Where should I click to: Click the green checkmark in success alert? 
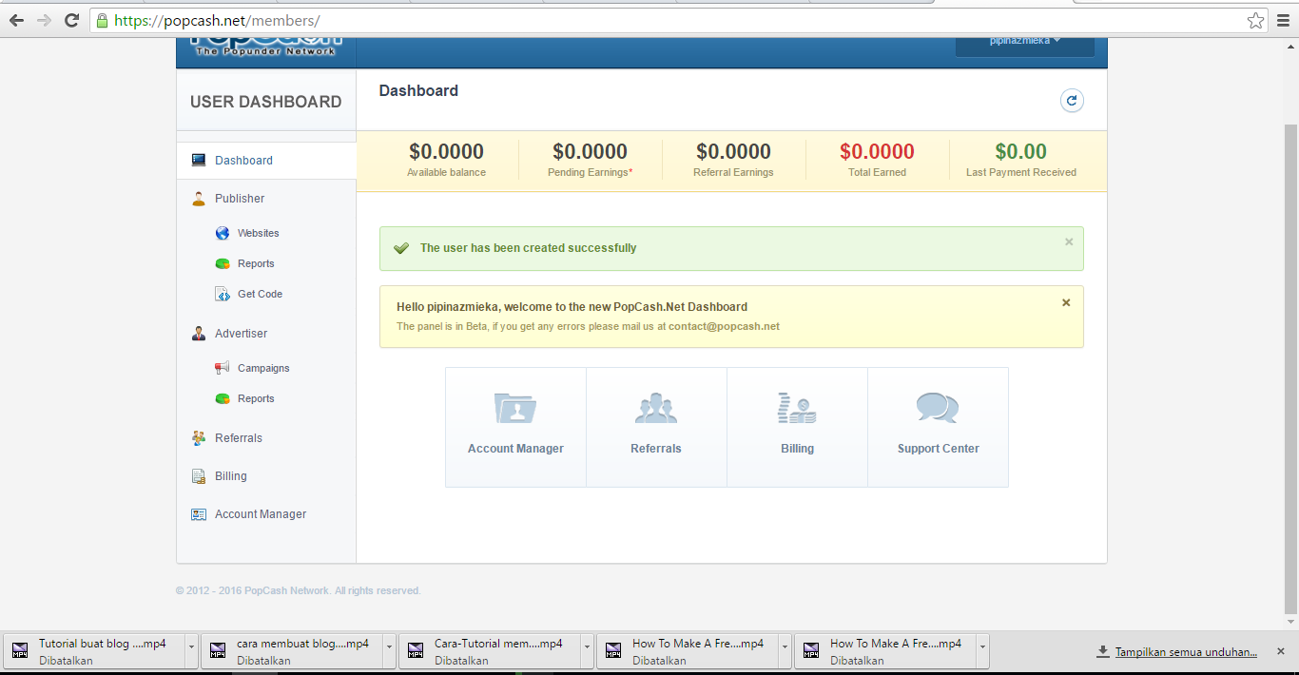point(401,248)
